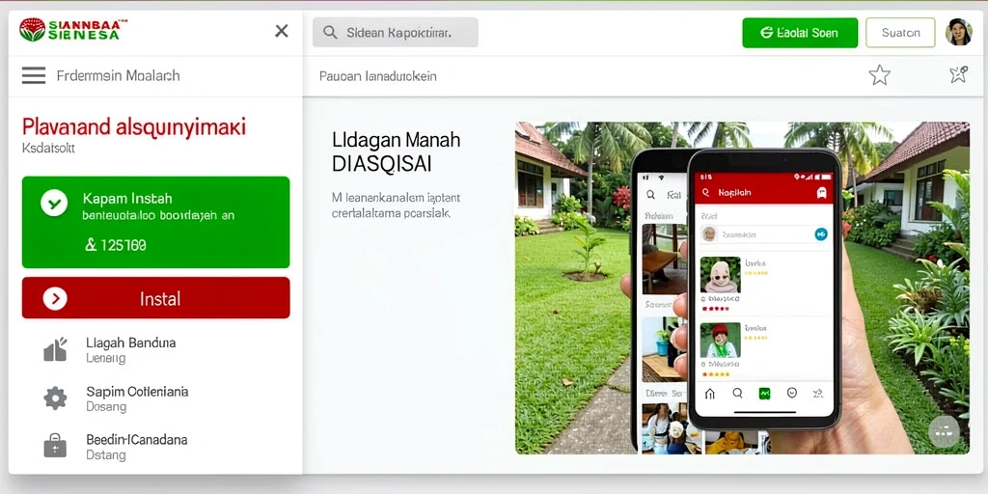This screenshot has width=988, height=494.
Task: Open the Sapim Cotleniana item
Action: [137, 398]
